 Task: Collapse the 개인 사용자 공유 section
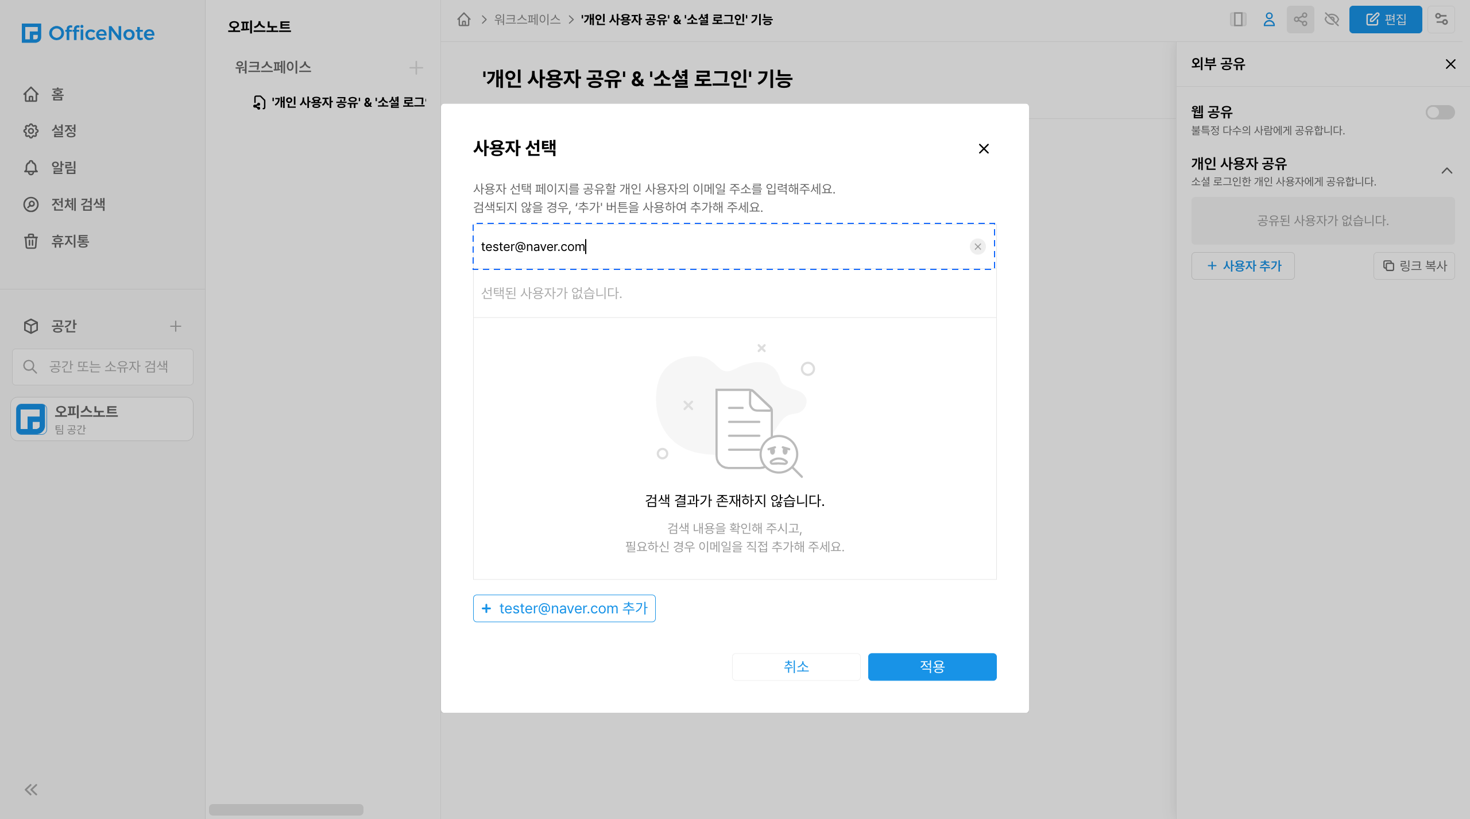coord(1446,171)
